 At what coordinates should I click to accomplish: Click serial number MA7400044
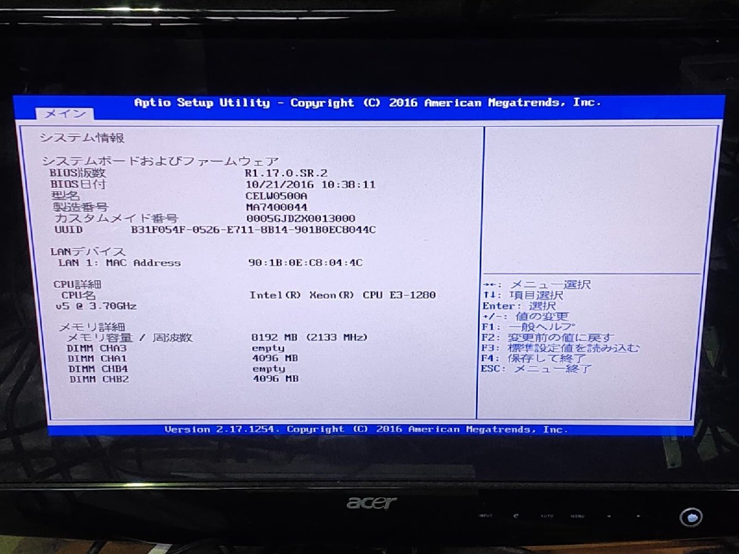[x=277, y=207]
